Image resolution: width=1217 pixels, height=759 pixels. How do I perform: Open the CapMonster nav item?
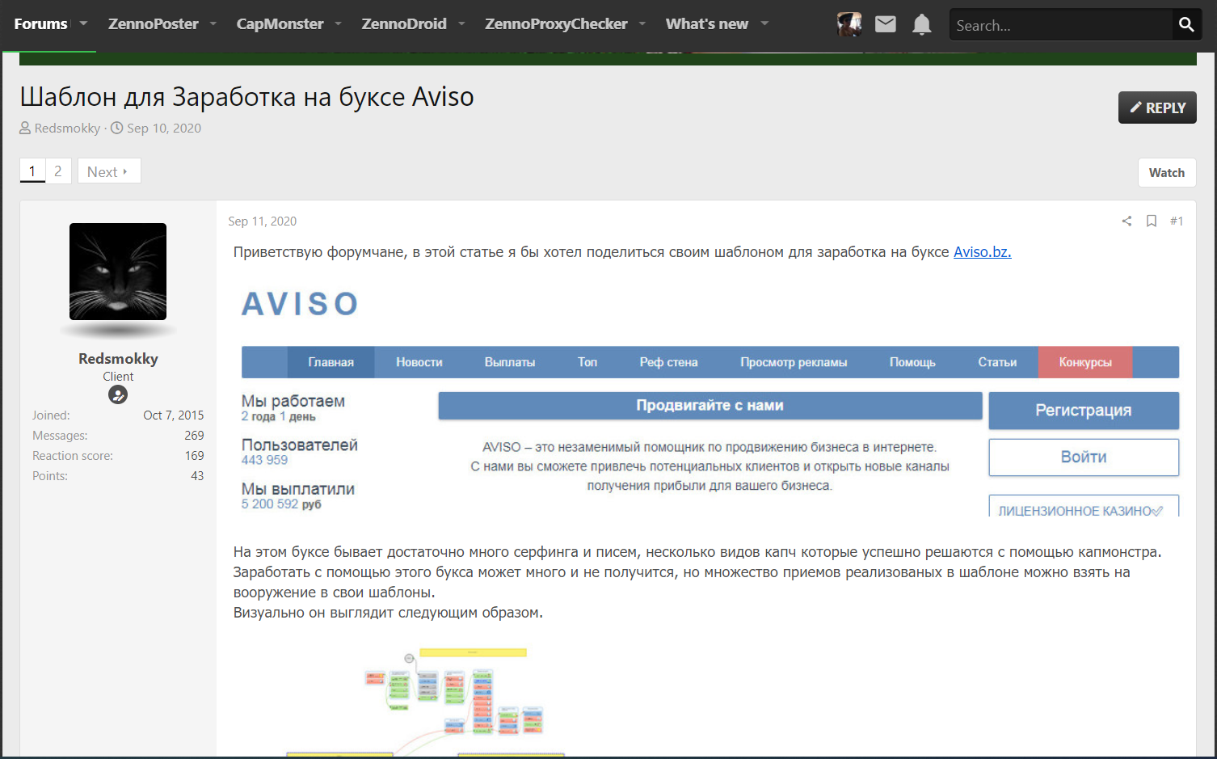click(280, 24)
